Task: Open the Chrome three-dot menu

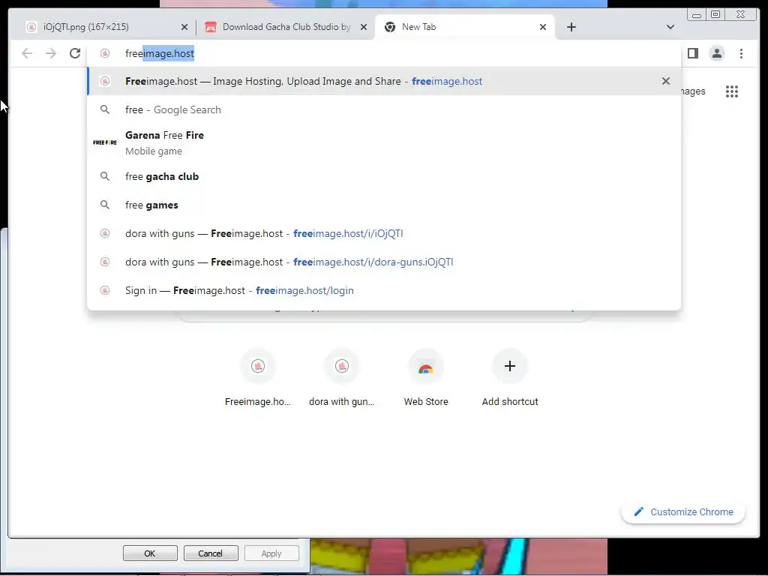Action: [741, 53]
